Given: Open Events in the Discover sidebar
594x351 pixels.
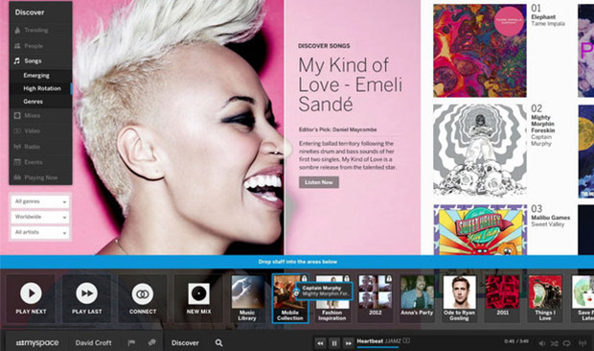Looking at the screenshot, I should click(40, 162).
